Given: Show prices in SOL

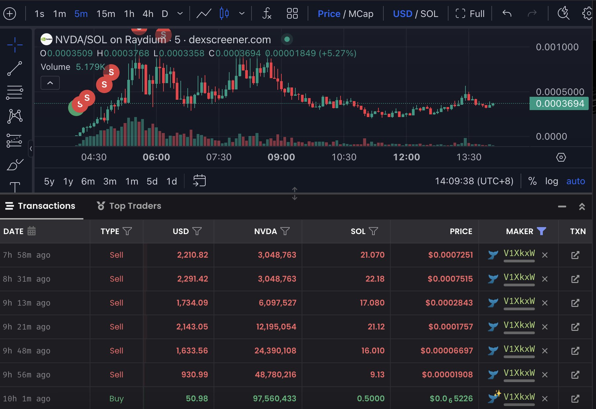Looking at the screenshot, I should (x=429, y=14).
